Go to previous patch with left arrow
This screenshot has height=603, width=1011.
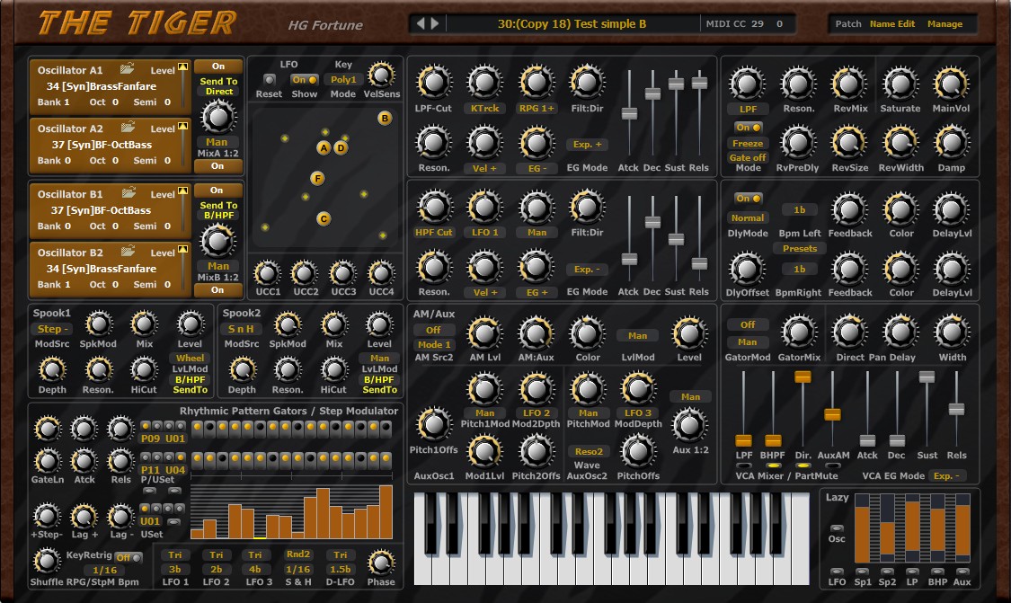421,24
